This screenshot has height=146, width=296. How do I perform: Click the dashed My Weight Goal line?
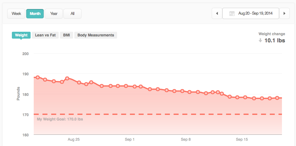tap(156, 115)
